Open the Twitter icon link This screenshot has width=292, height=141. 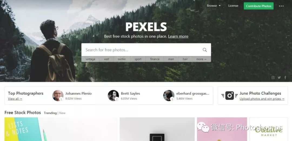pyautogui.click(x=279, y=78)
